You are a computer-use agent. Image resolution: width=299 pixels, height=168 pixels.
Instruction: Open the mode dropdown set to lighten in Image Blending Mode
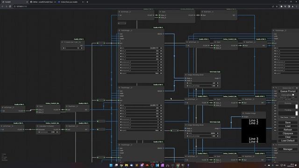[x=202, y=133]
